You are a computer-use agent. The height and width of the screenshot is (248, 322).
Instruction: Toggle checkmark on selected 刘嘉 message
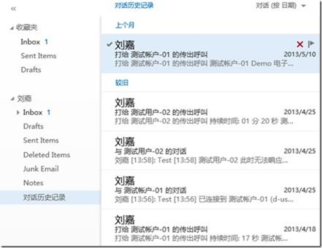pyautogui.click(x=109, y=45)
